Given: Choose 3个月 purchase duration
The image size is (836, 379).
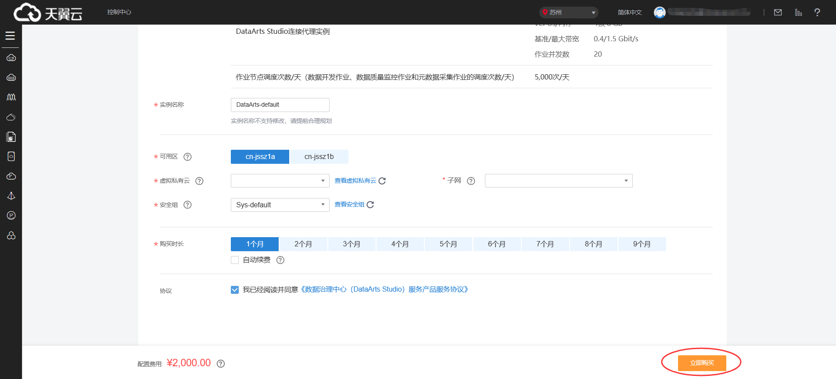Looking at the screenshot, I should pos(352,244).
